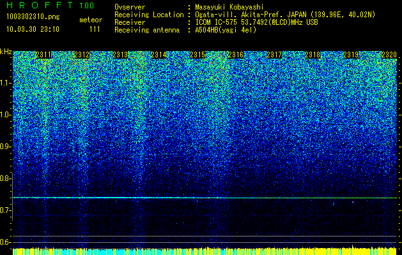This screenshot has height=255, width=402.
Task: Click the HROFFT 1.0.0 title text
Action: (x=50, y=5)
